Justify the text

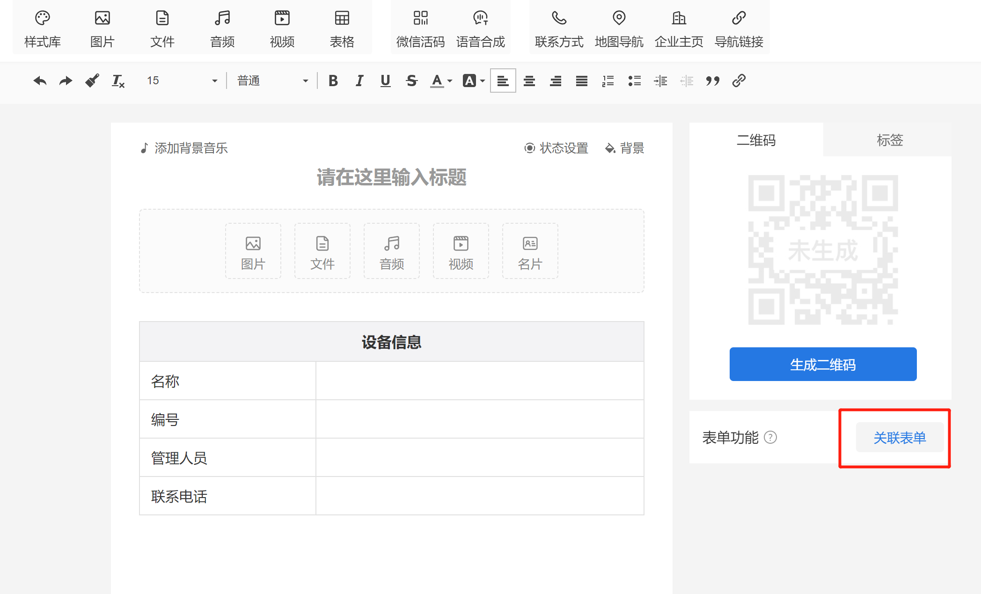tap(582, 81)
